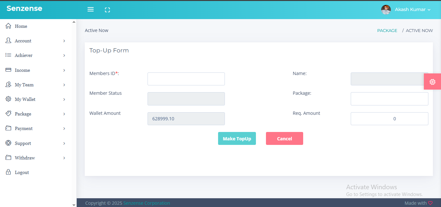441x207 pixels.
Task: Click the PACKAGE breadcrumb link
Action: click(x=387, y=30)
